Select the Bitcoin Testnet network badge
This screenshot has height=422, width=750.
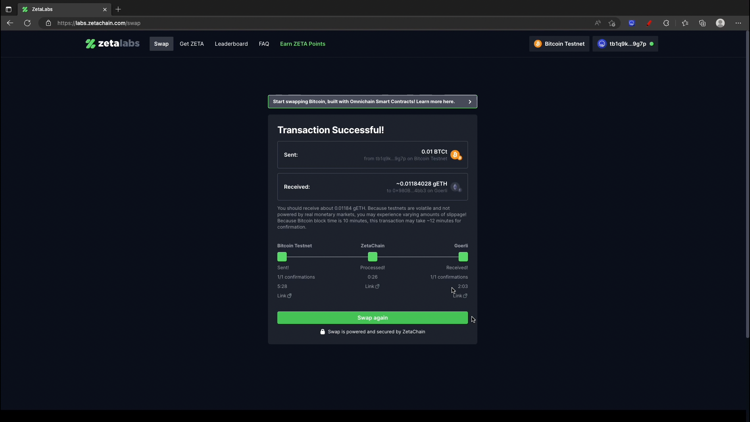tap(559, 44)
